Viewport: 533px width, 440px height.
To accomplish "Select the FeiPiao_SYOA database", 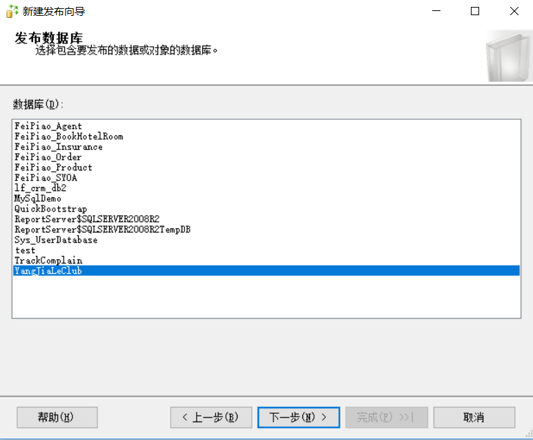I will (46, 178).
